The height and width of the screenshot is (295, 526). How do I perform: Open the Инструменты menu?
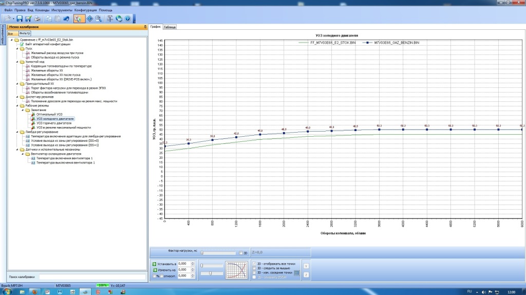pyautogui.click(x=62, y=10)
